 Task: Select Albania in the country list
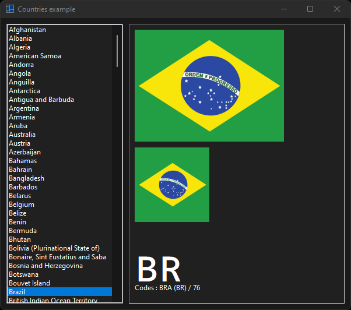[60, 38]
